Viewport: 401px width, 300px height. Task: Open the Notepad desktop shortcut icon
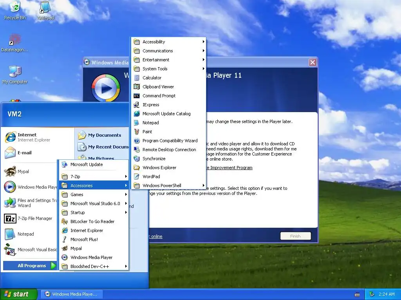[x=45, y=7]
